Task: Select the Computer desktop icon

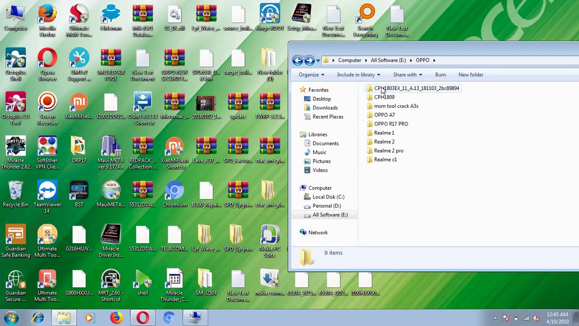Action: click(x=15, y=18)
